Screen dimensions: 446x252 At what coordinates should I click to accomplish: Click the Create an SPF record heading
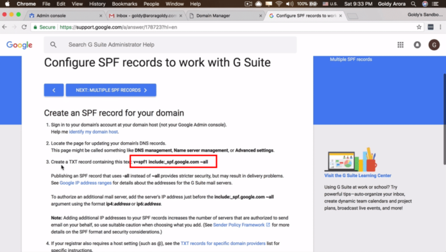pyautogui.click(x=114, y=113)
